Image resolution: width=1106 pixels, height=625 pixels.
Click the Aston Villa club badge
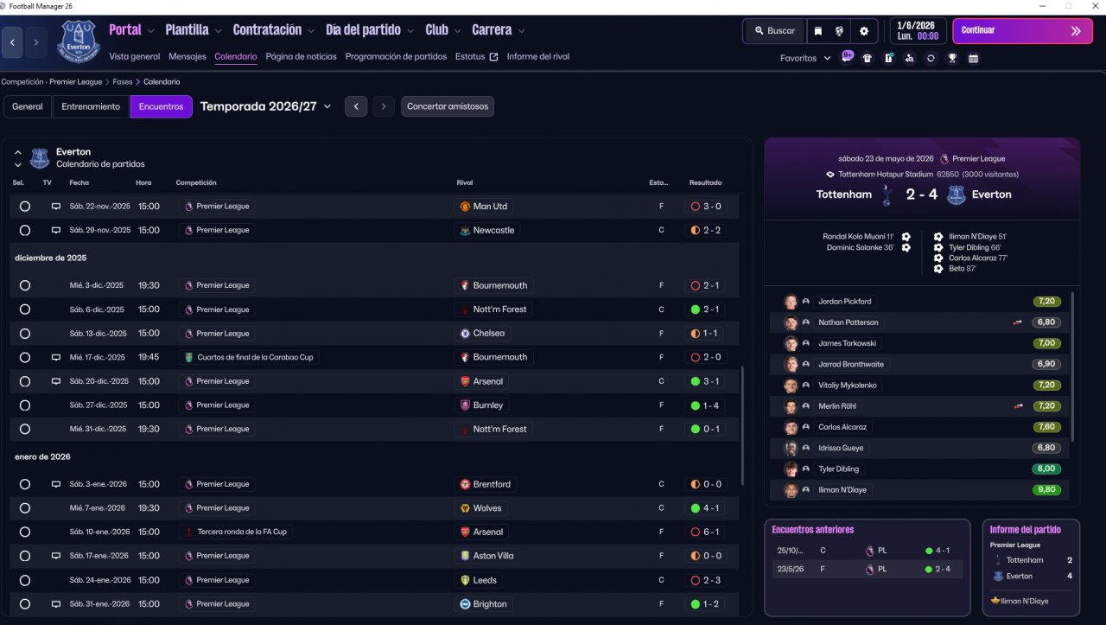coord(465,556)
